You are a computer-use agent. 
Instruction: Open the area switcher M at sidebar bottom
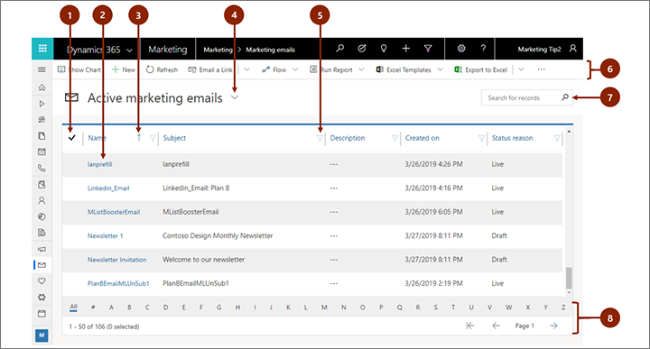tap(42, 335)
